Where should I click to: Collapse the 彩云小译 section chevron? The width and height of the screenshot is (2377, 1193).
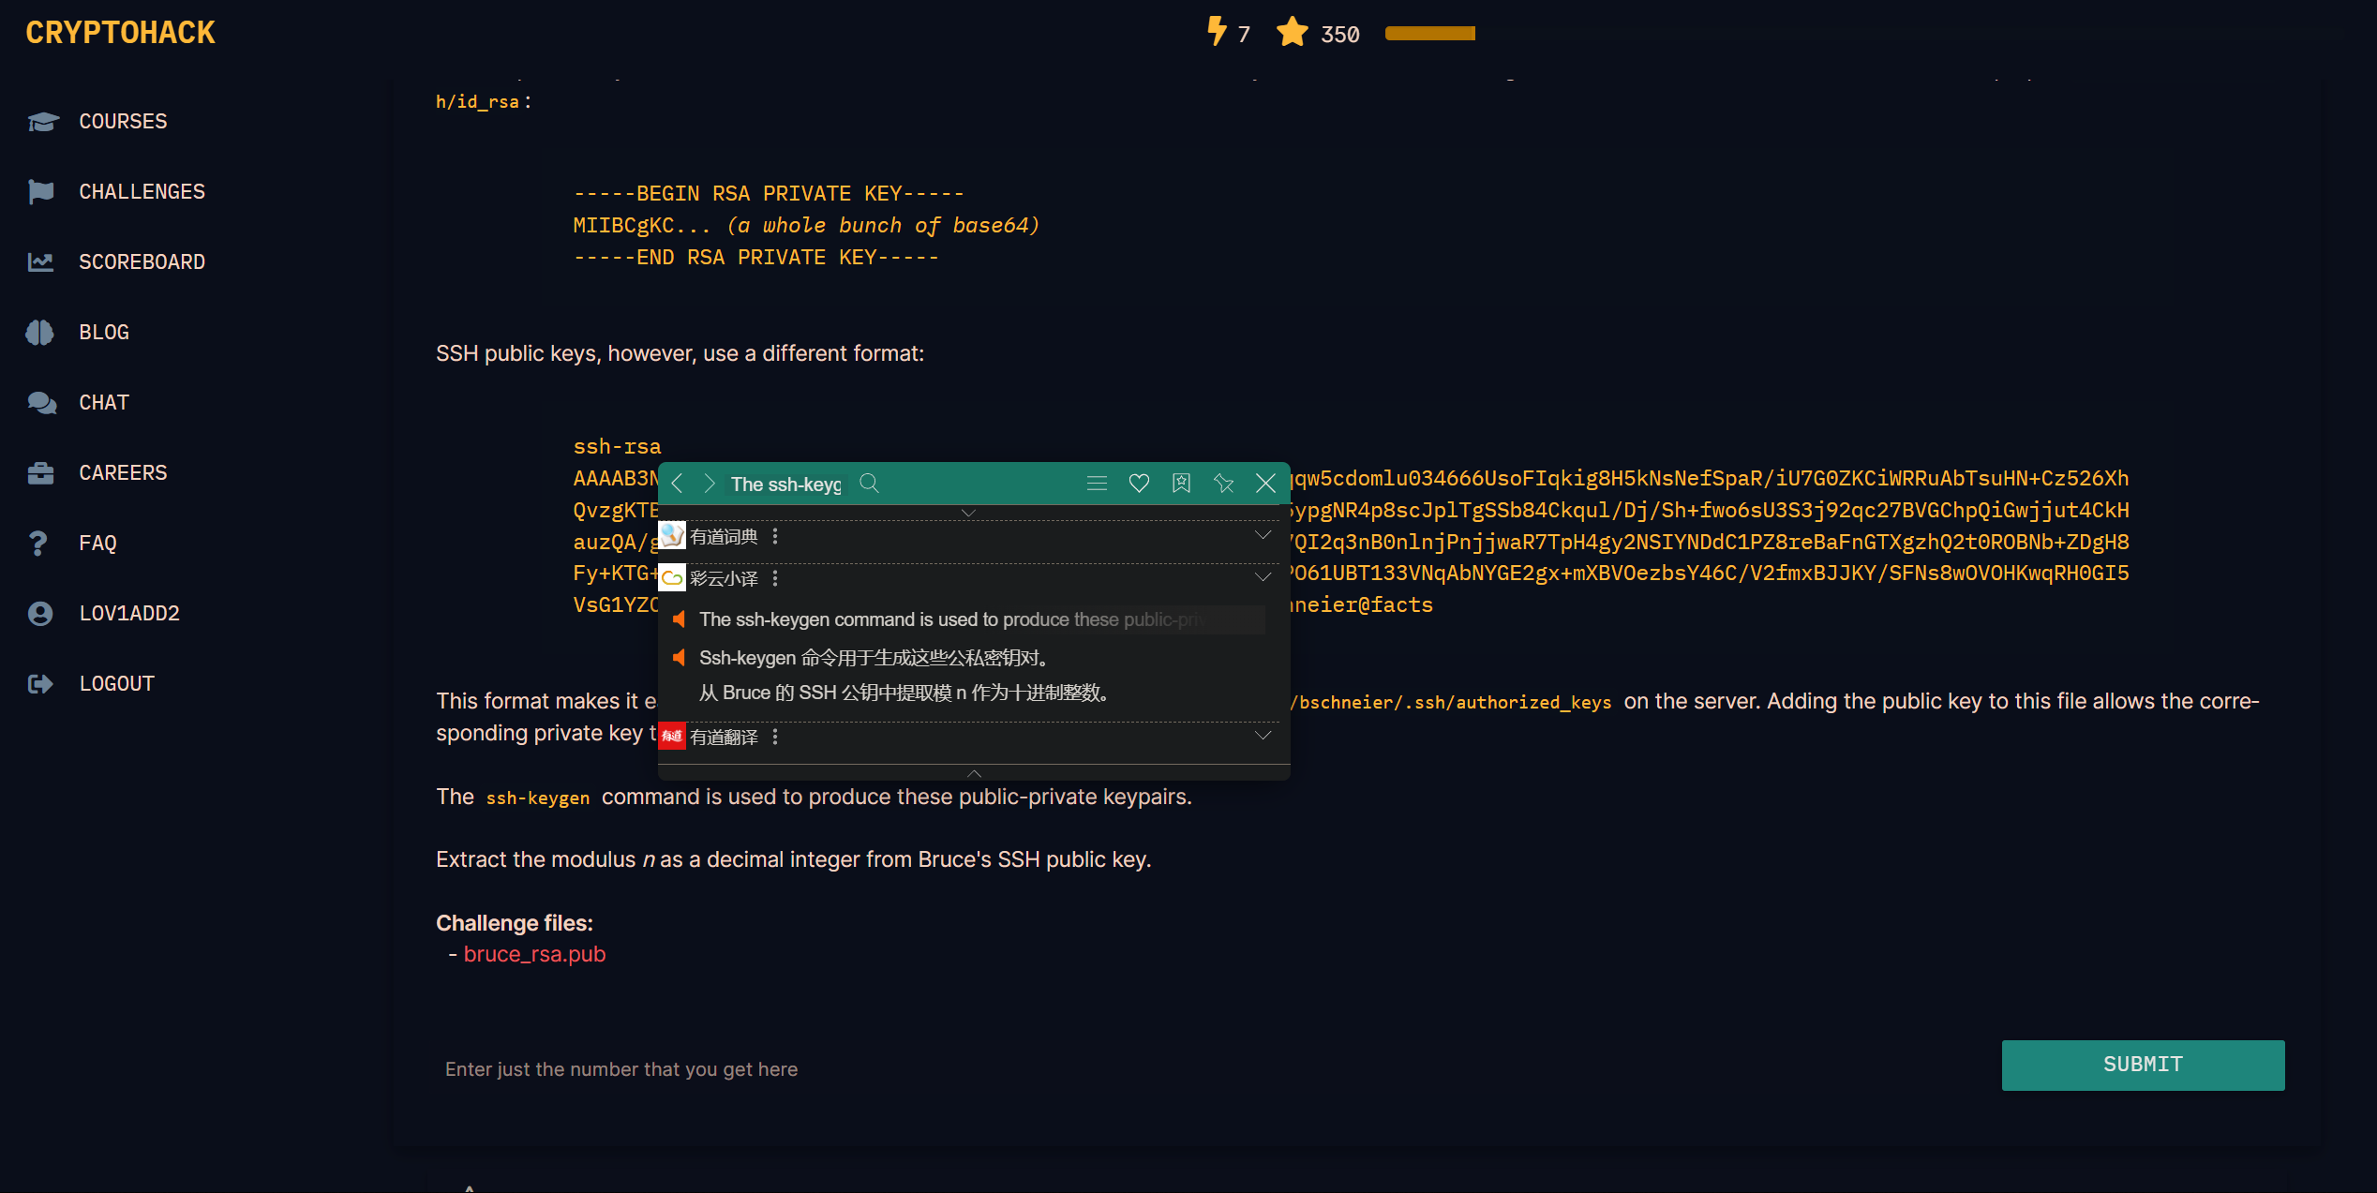(1263, 577)
